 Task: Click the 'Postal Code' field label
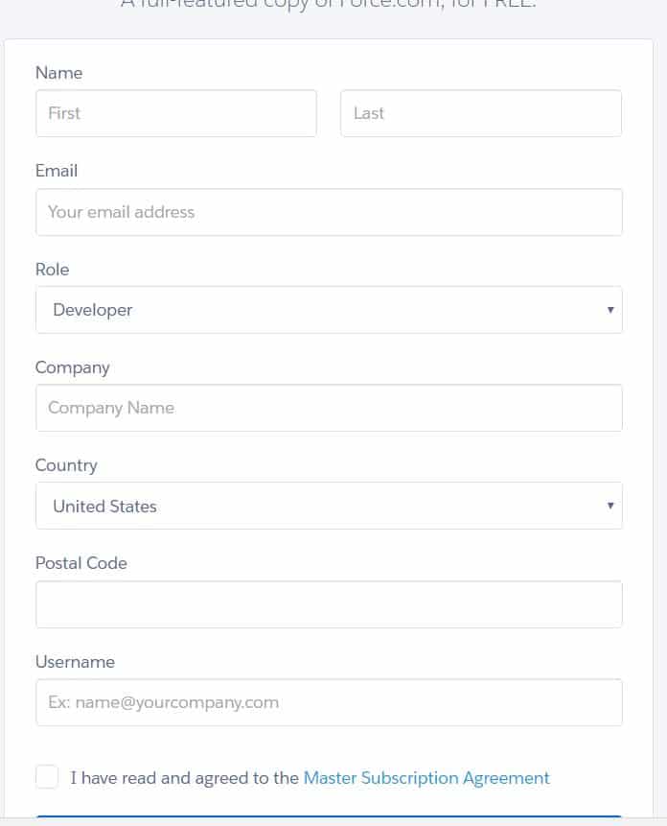click(81, 563)
